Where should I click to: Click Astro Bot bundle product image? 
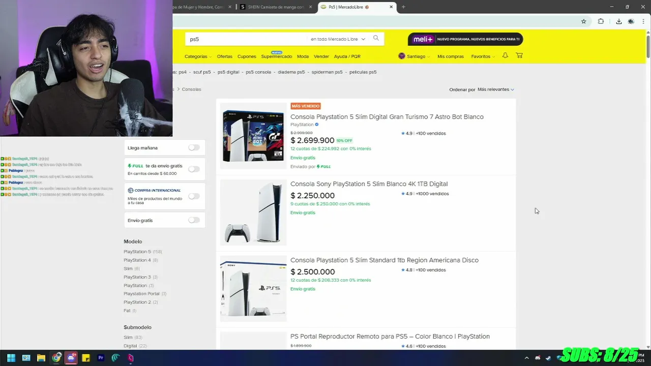coord(253,136)
